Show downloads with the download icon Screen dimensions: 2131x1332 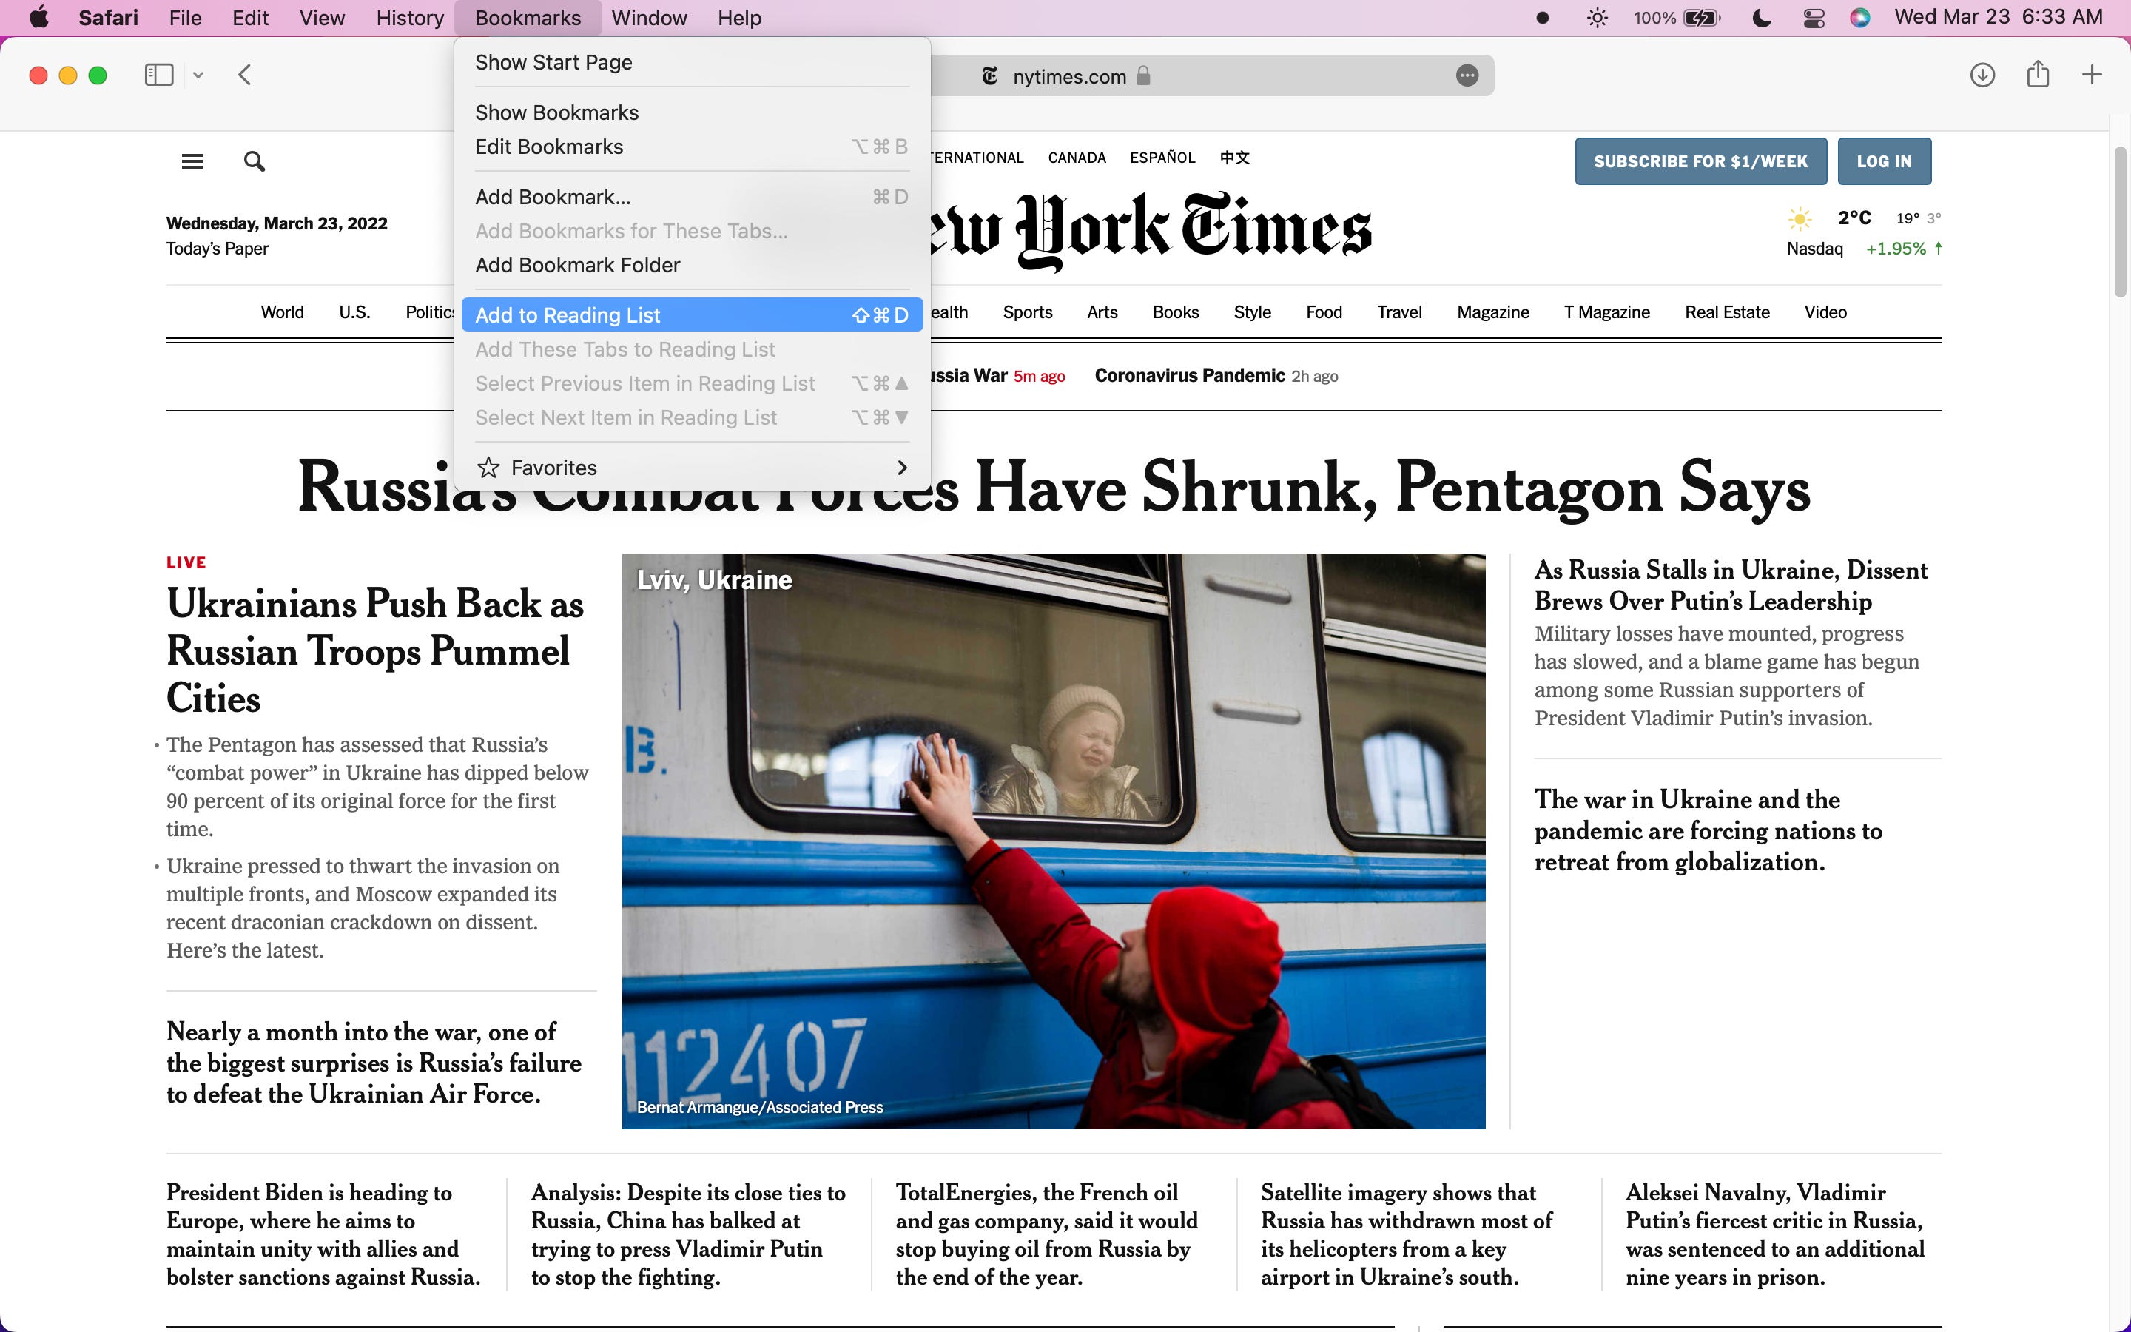tap(1982, 75)
